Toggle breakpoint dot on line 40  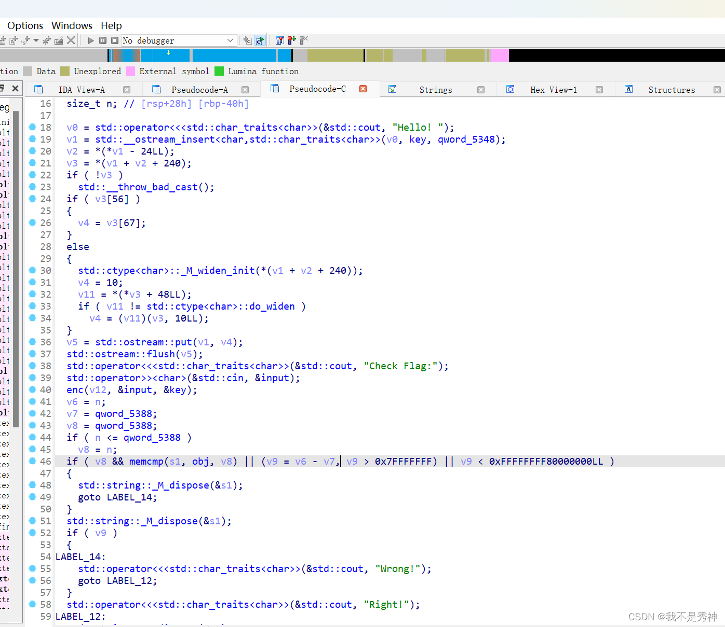click(32, 389)
